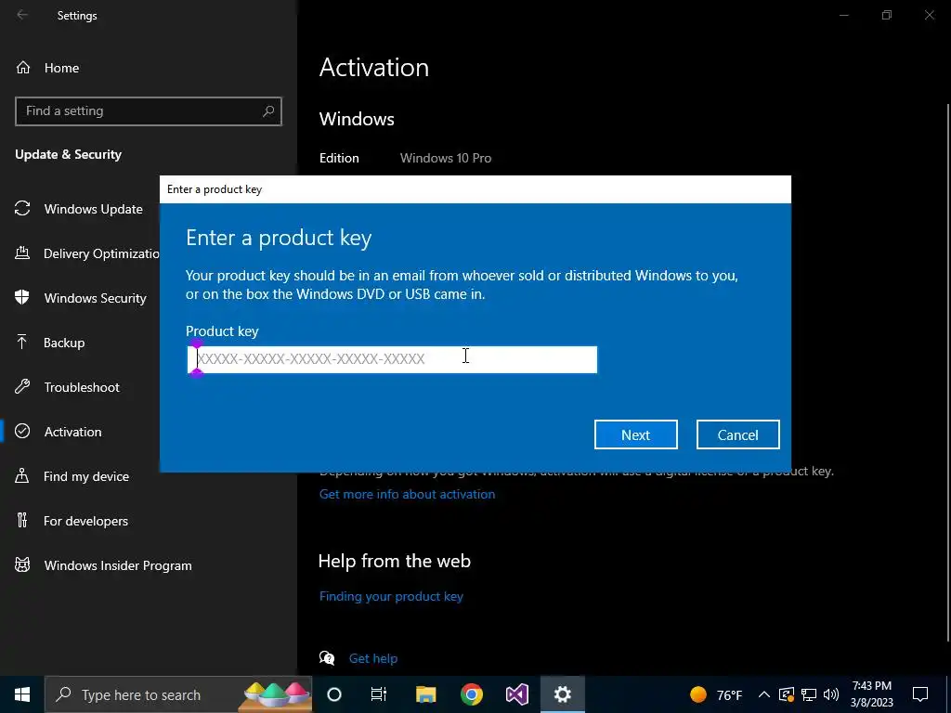Open the Windows Start menu
Screen dimensions: 951x713
[22, 694]
